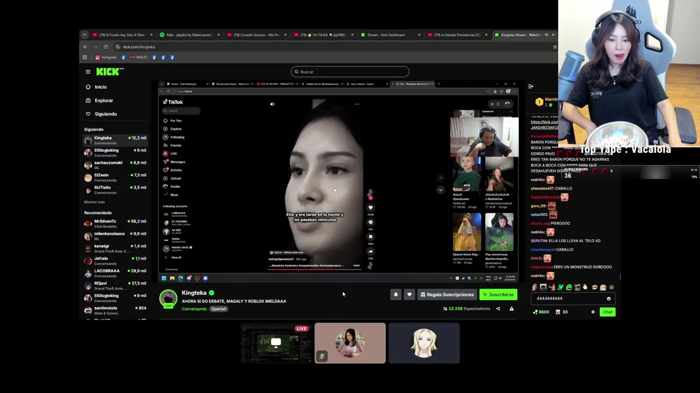
Task: Click the Kingteka avatar with LIVE badge
Action: pos(168,299)
